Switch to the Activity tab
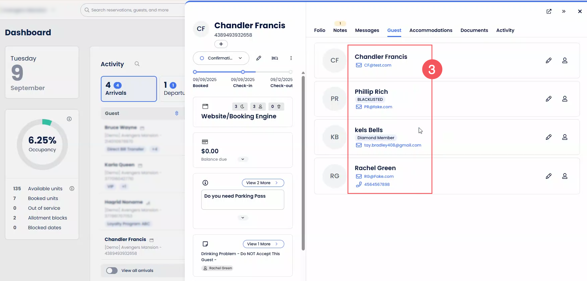 (x=505, y=30)
